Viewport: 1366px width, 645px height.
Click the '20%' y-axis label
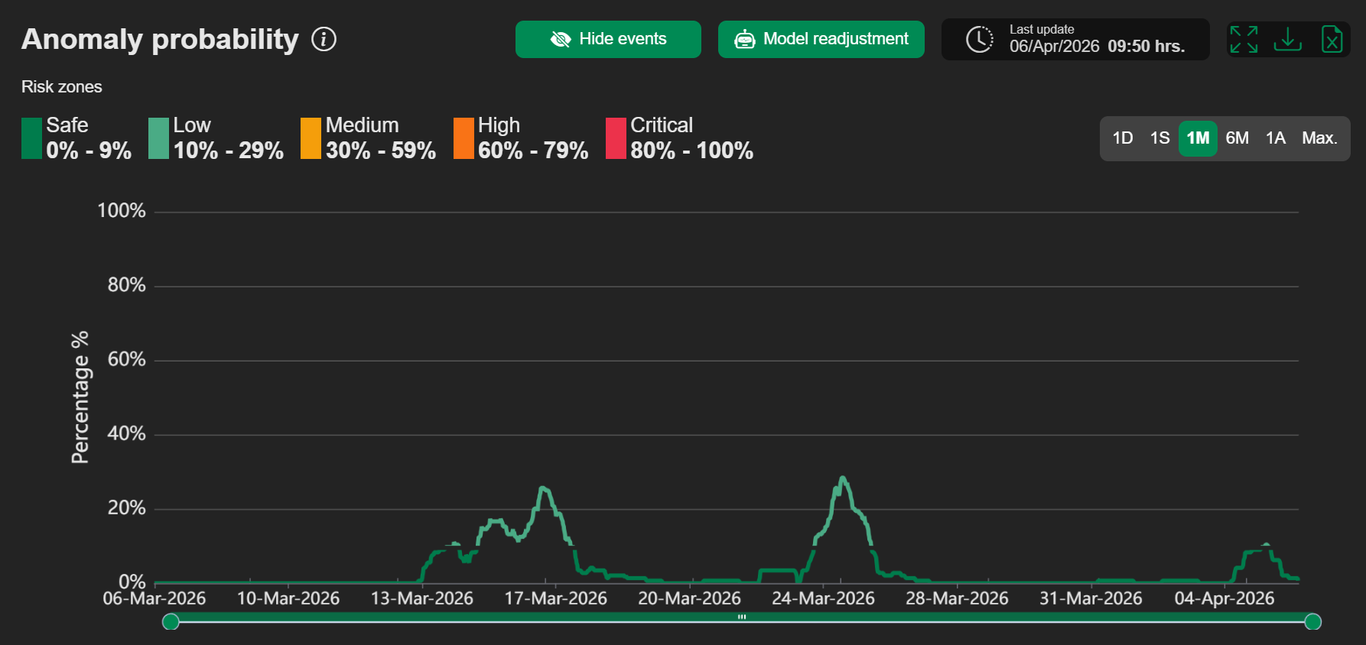[127, 507]
